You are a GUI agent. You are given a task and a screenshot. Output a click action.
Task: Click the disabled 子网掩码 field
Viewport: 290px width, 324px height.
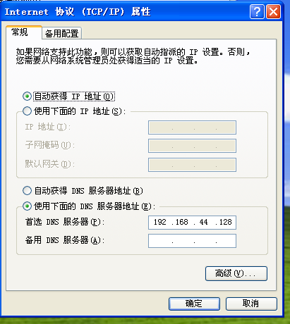point(192,146)
